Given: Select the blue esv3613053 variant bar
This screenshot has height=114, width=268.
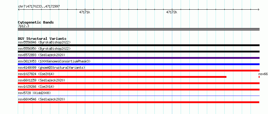Looking at the screenshot, I should (x=139, y=64).
